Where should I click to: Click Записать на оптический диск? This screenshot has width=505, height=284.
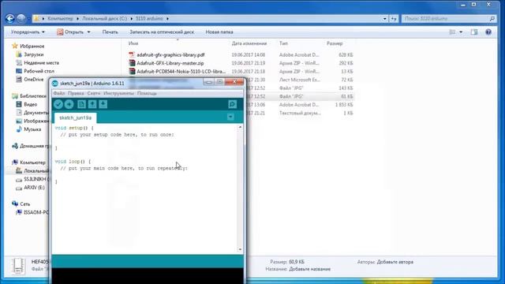coord(162,32)
